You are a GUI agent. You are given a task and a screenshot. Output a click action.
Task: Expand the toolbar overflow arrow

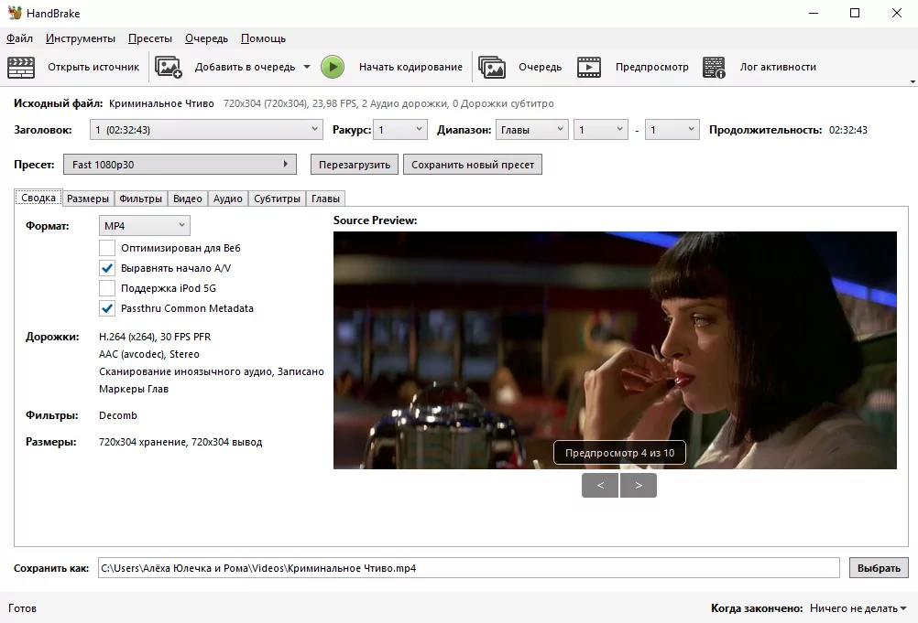(x=913, y=81)
